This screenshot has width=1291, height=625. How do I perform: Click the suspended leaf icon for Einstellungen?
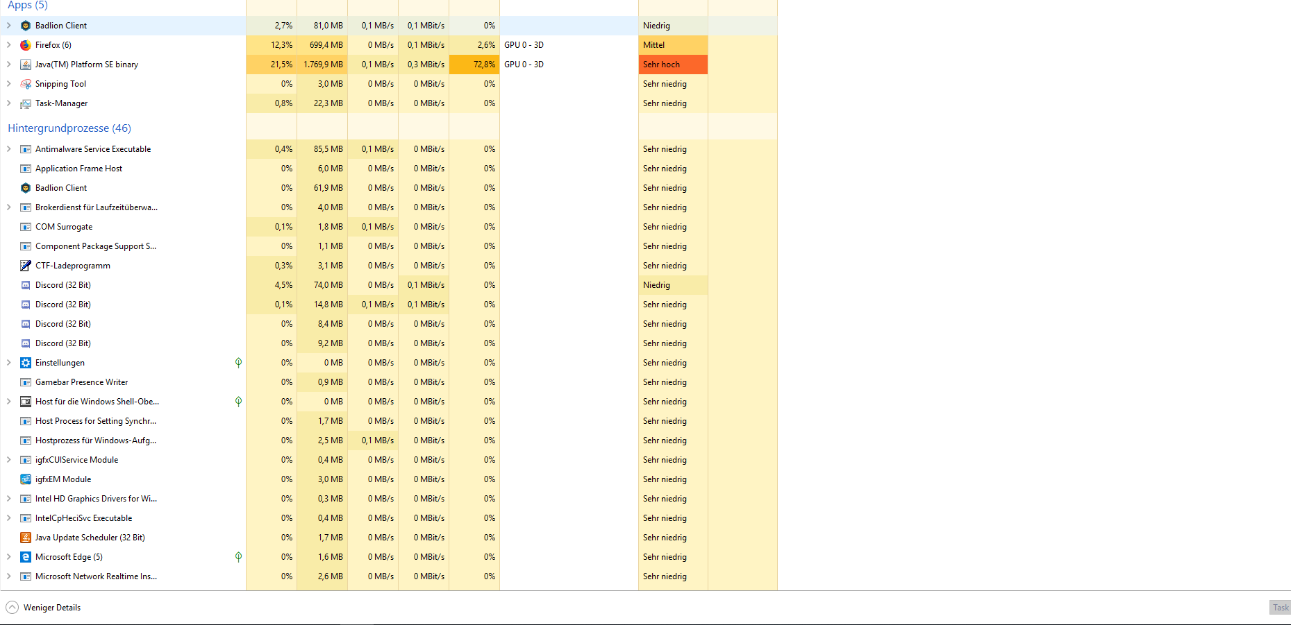(x=238, y=363)
